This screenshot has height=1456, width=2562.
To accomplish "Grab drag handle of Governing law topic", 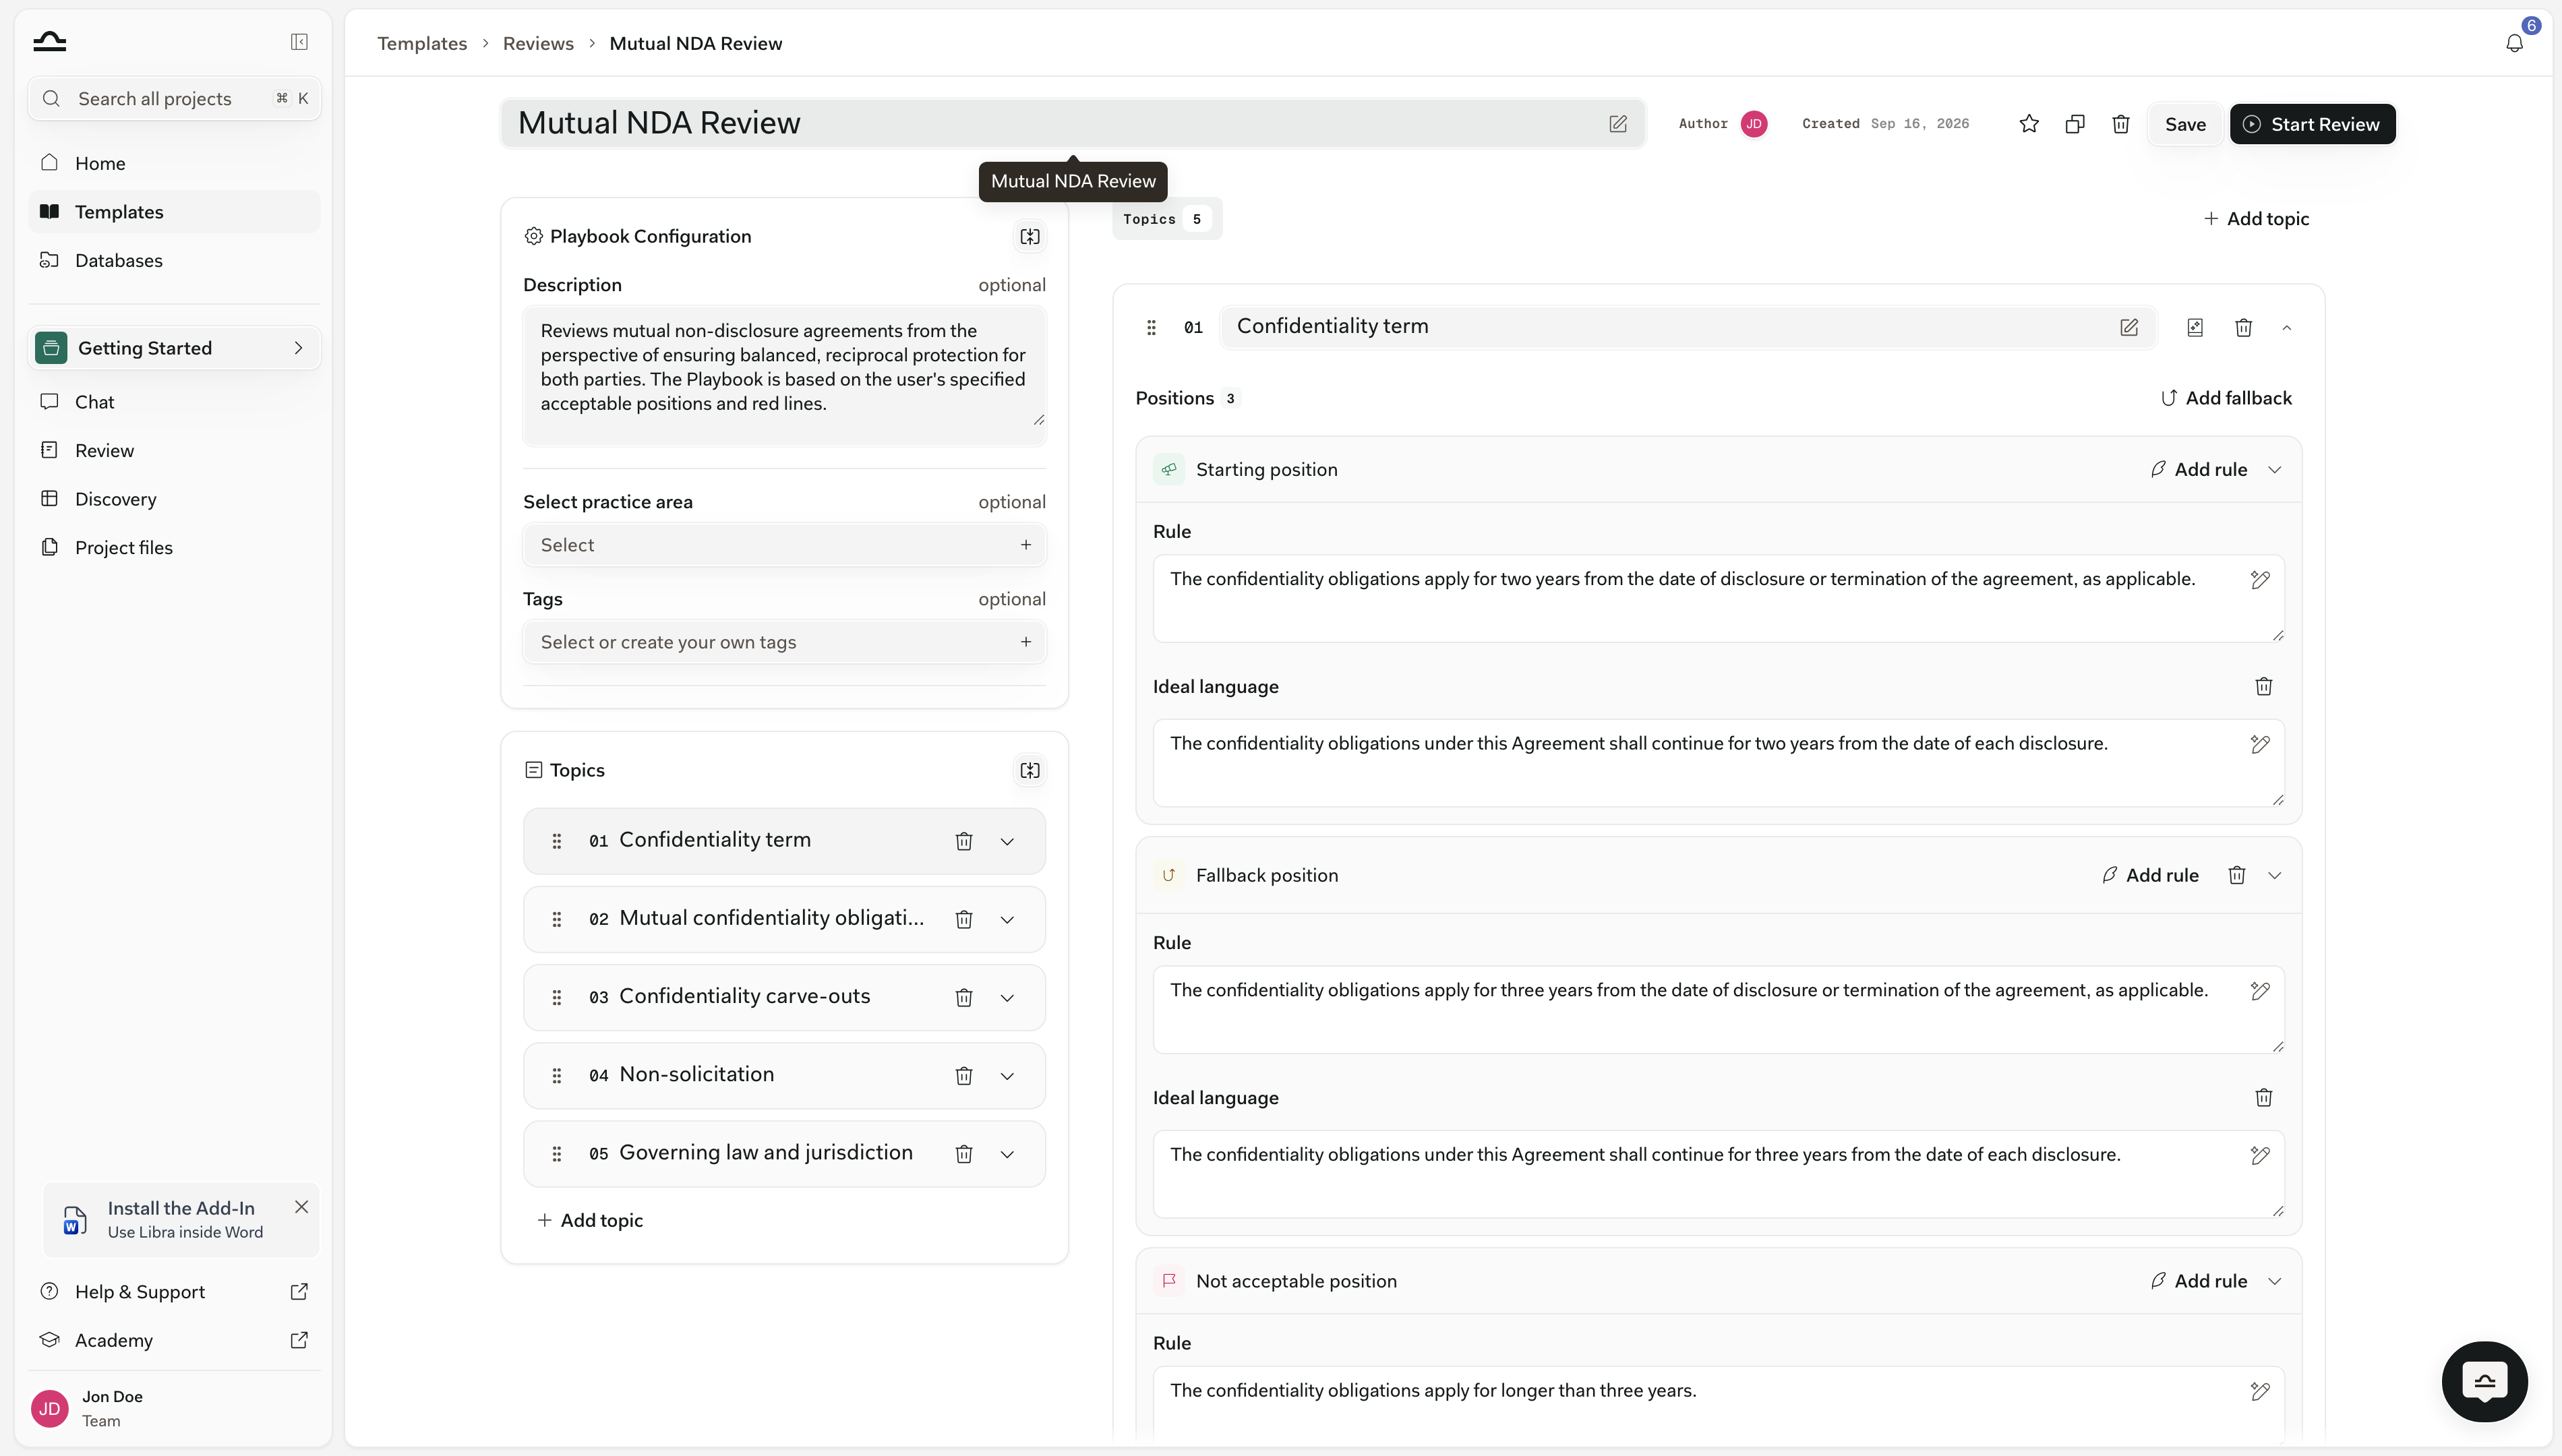I will pos(557,1154).
